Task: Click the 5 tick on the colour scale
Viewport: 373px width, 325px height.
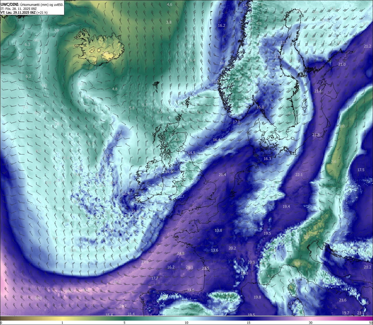Action: coord(124,323)
